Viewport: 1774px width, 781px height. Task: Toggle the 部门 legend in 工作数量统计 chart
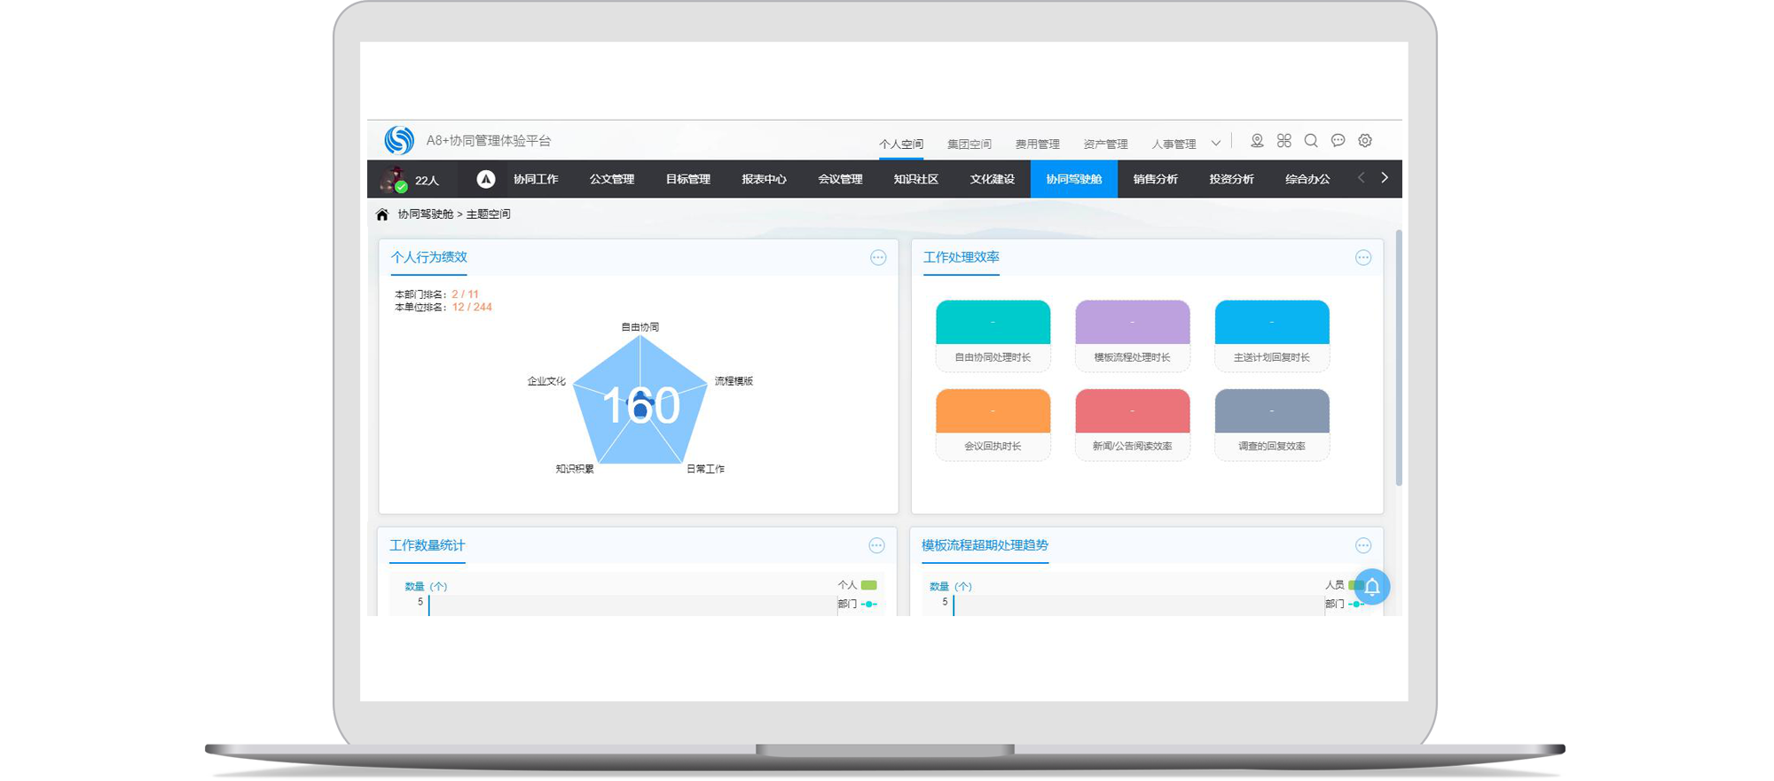pos(858,604)
